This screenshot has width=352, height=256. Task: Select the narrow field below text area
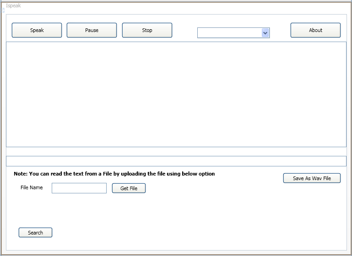pyautogui.click(x=176, y=161)
